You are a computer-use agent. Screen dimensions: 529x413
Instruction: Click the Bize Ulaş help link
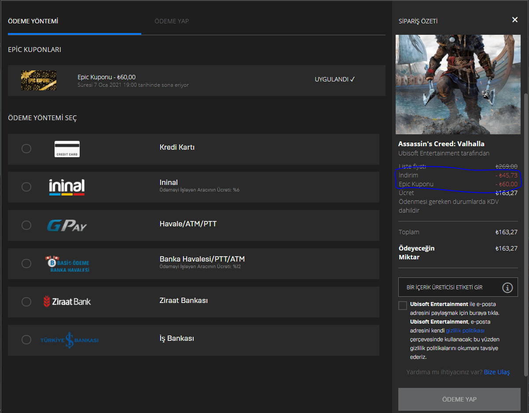(x=497, y=372)
